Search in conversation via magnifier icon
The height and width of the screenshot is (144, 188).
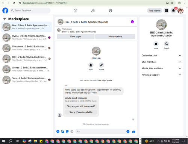167,44
